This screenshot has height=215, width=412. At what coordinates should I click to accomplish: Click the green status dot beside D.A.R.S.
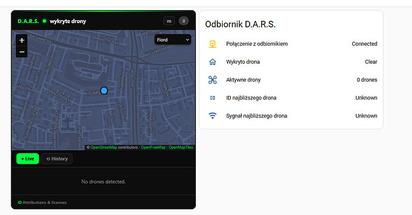[44, 21]
